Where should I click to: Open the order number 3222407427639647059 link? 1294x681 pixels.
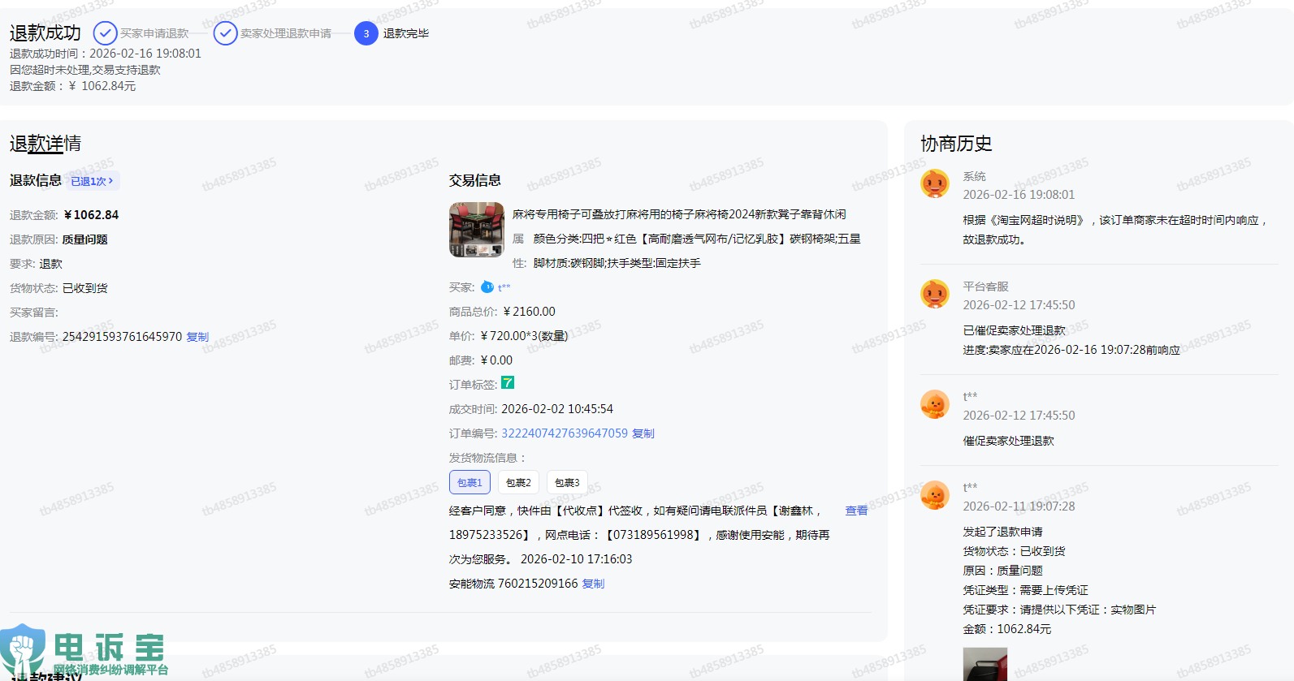564,433
